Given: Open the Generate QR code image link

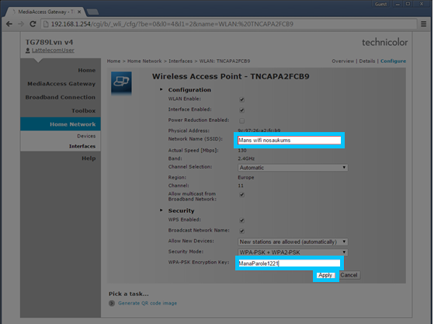Looking at the screenshot, I should point(148,303).
